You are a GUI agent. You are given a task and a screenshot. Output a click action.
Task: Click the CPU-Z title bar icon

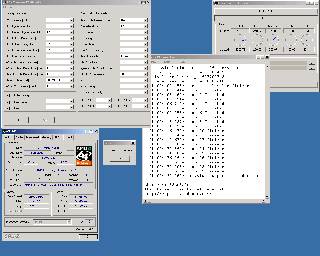pos(4,131)
